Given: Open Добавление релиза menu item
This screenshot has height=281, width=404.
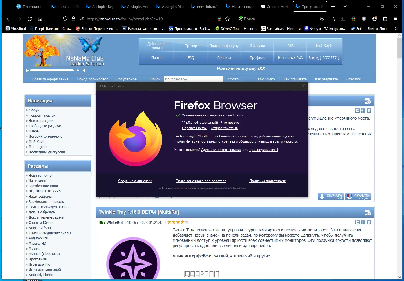Looking at the screenshot, I should tap(157, 46).
